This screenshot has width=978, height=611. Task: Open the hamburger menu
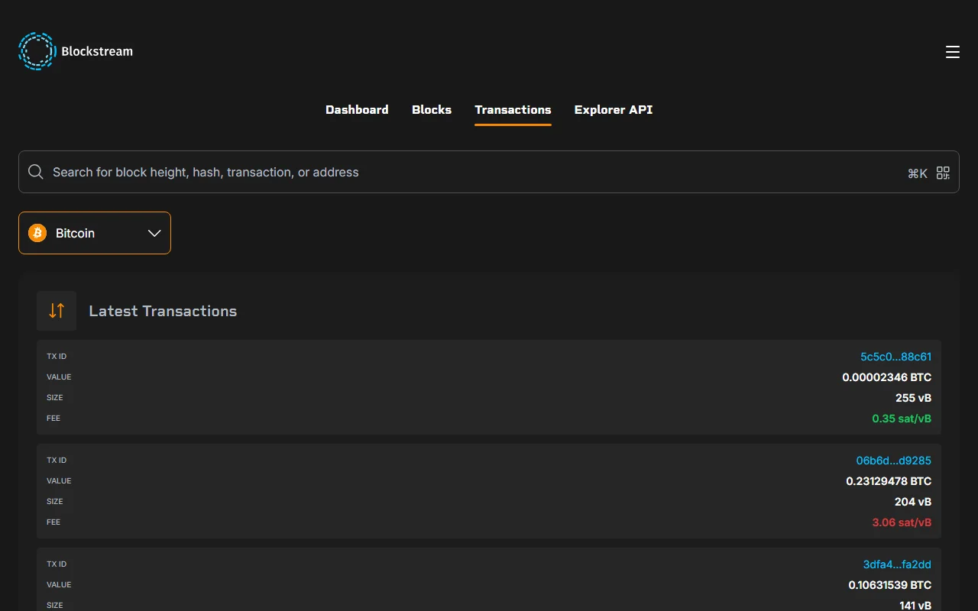click(x=952, y=52)
